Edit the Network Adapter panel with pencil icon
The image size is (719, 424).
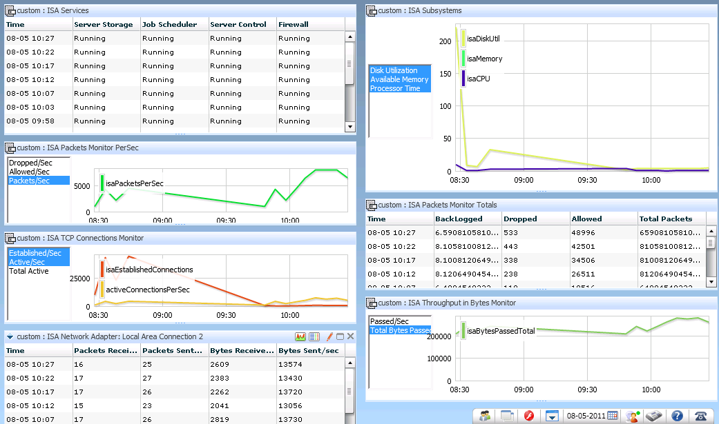coord(329,336)
